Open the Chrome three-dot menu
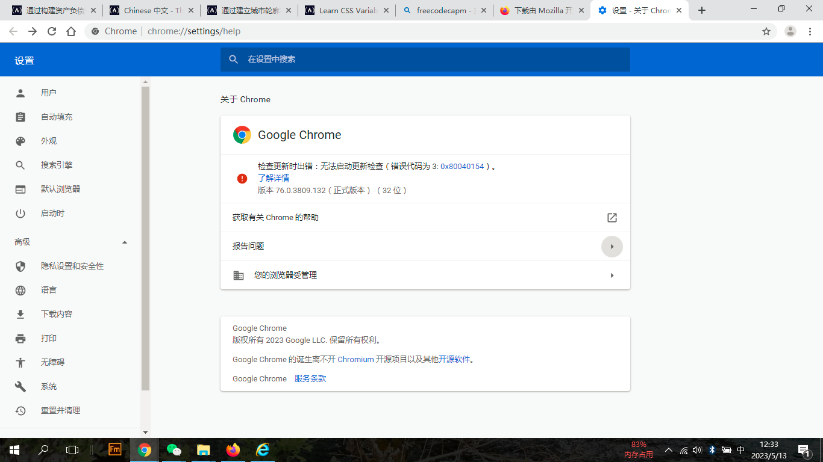Screen dimensions: 823x462 810,31
